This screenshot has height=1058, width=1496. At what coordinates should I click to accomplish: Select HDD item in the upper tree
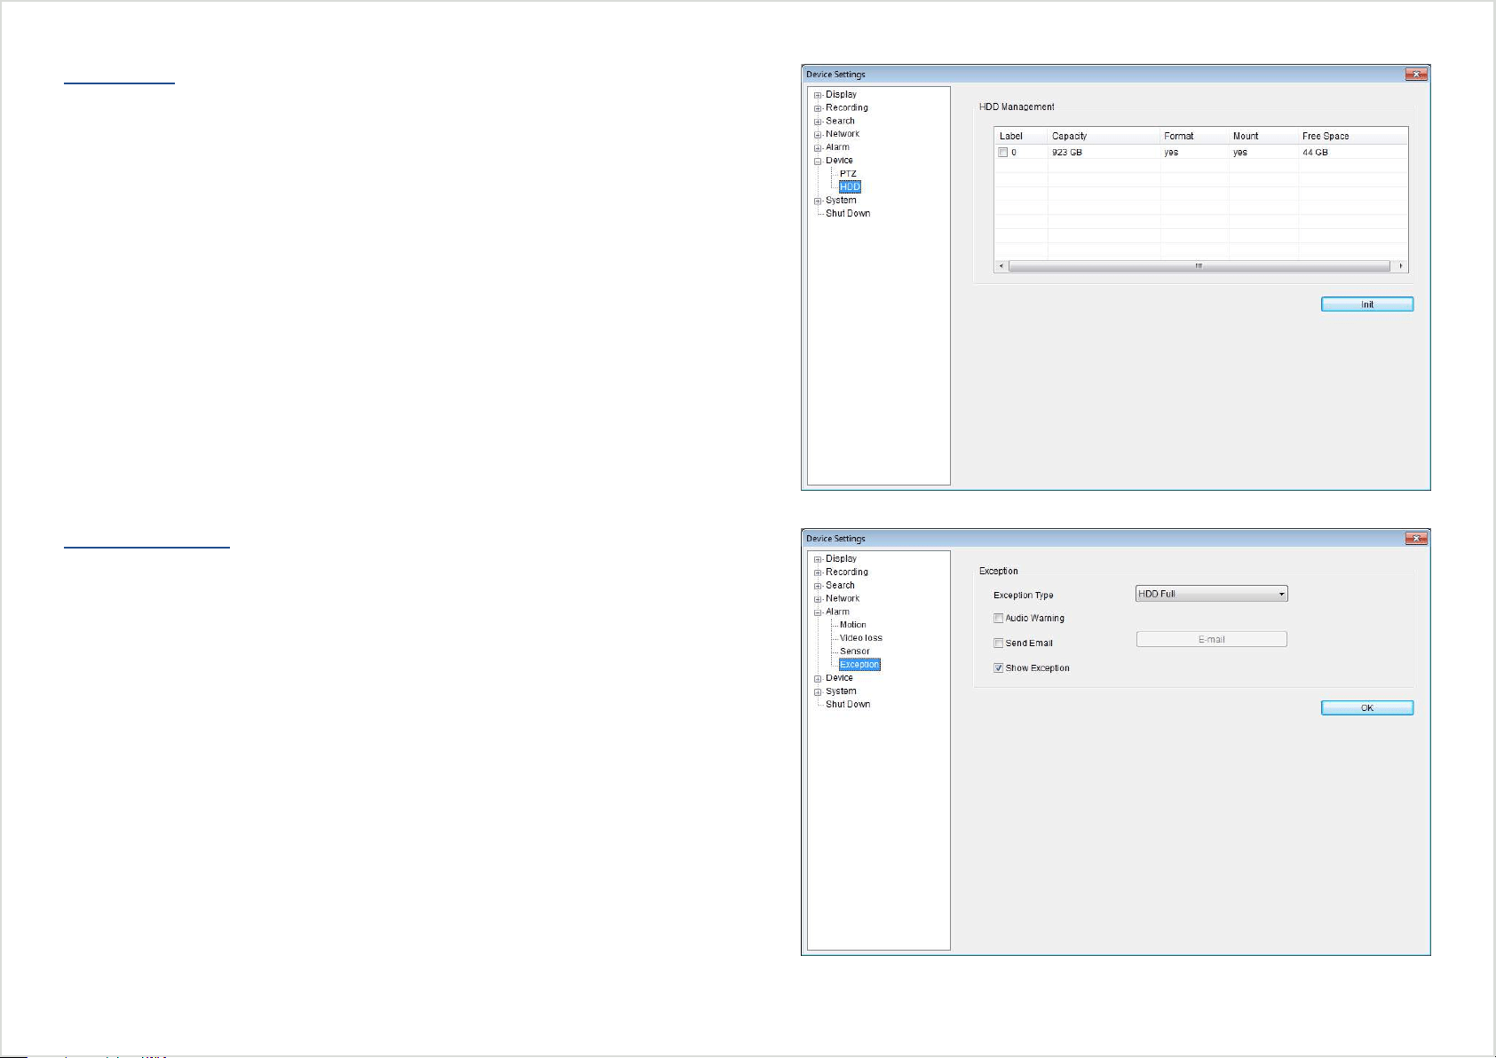coord(850,187)
